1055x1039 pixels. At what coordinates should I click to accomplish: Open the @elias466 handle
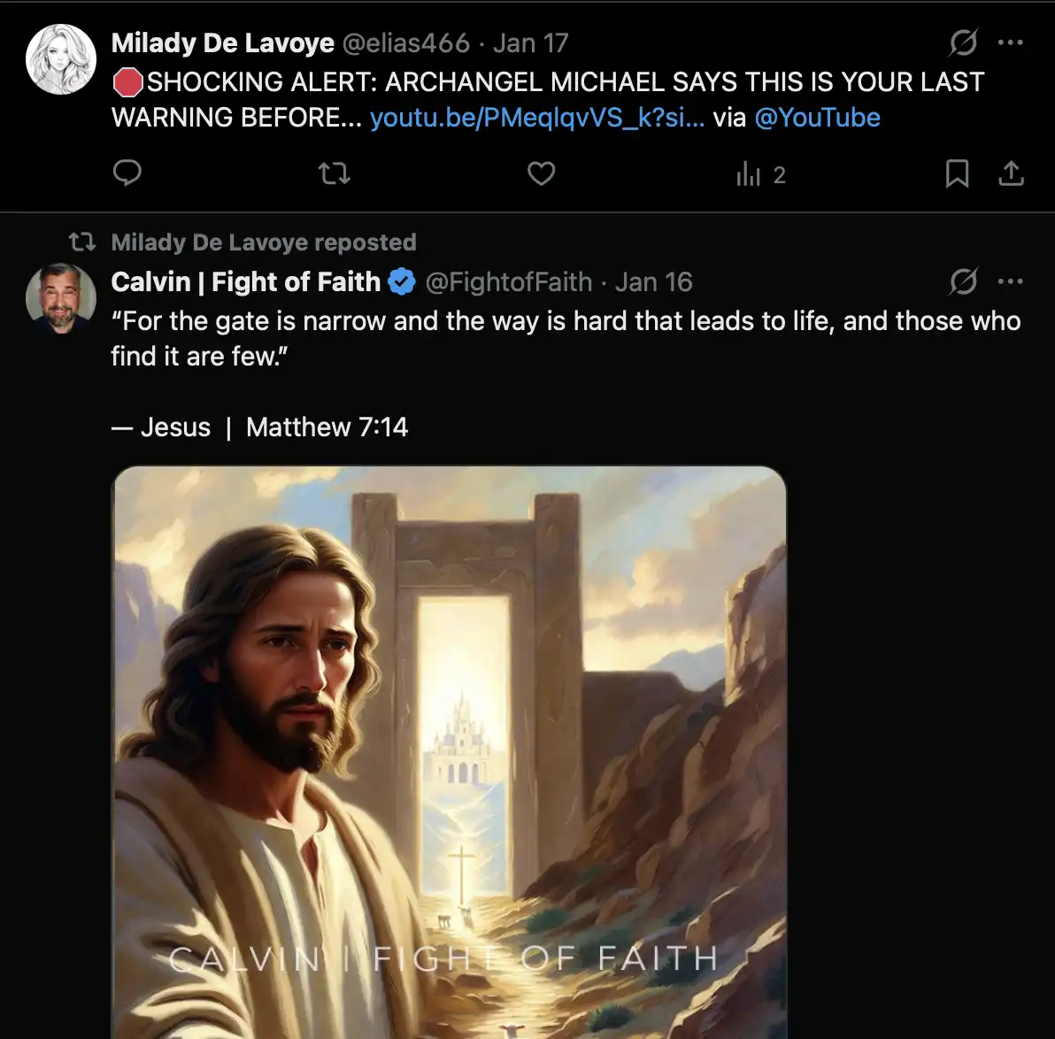[405, 42]
